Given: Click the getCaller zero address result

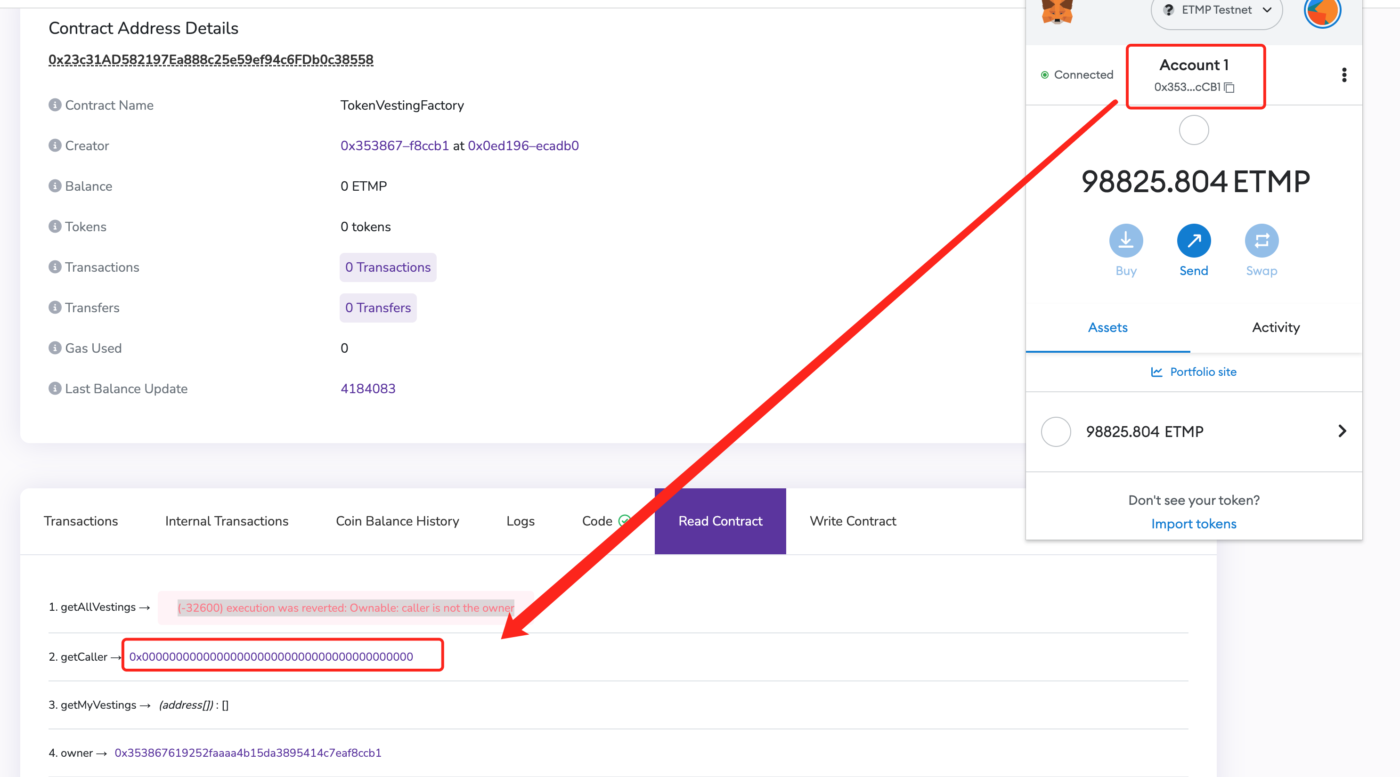Looking at the screenshot, I should (271, 656).
